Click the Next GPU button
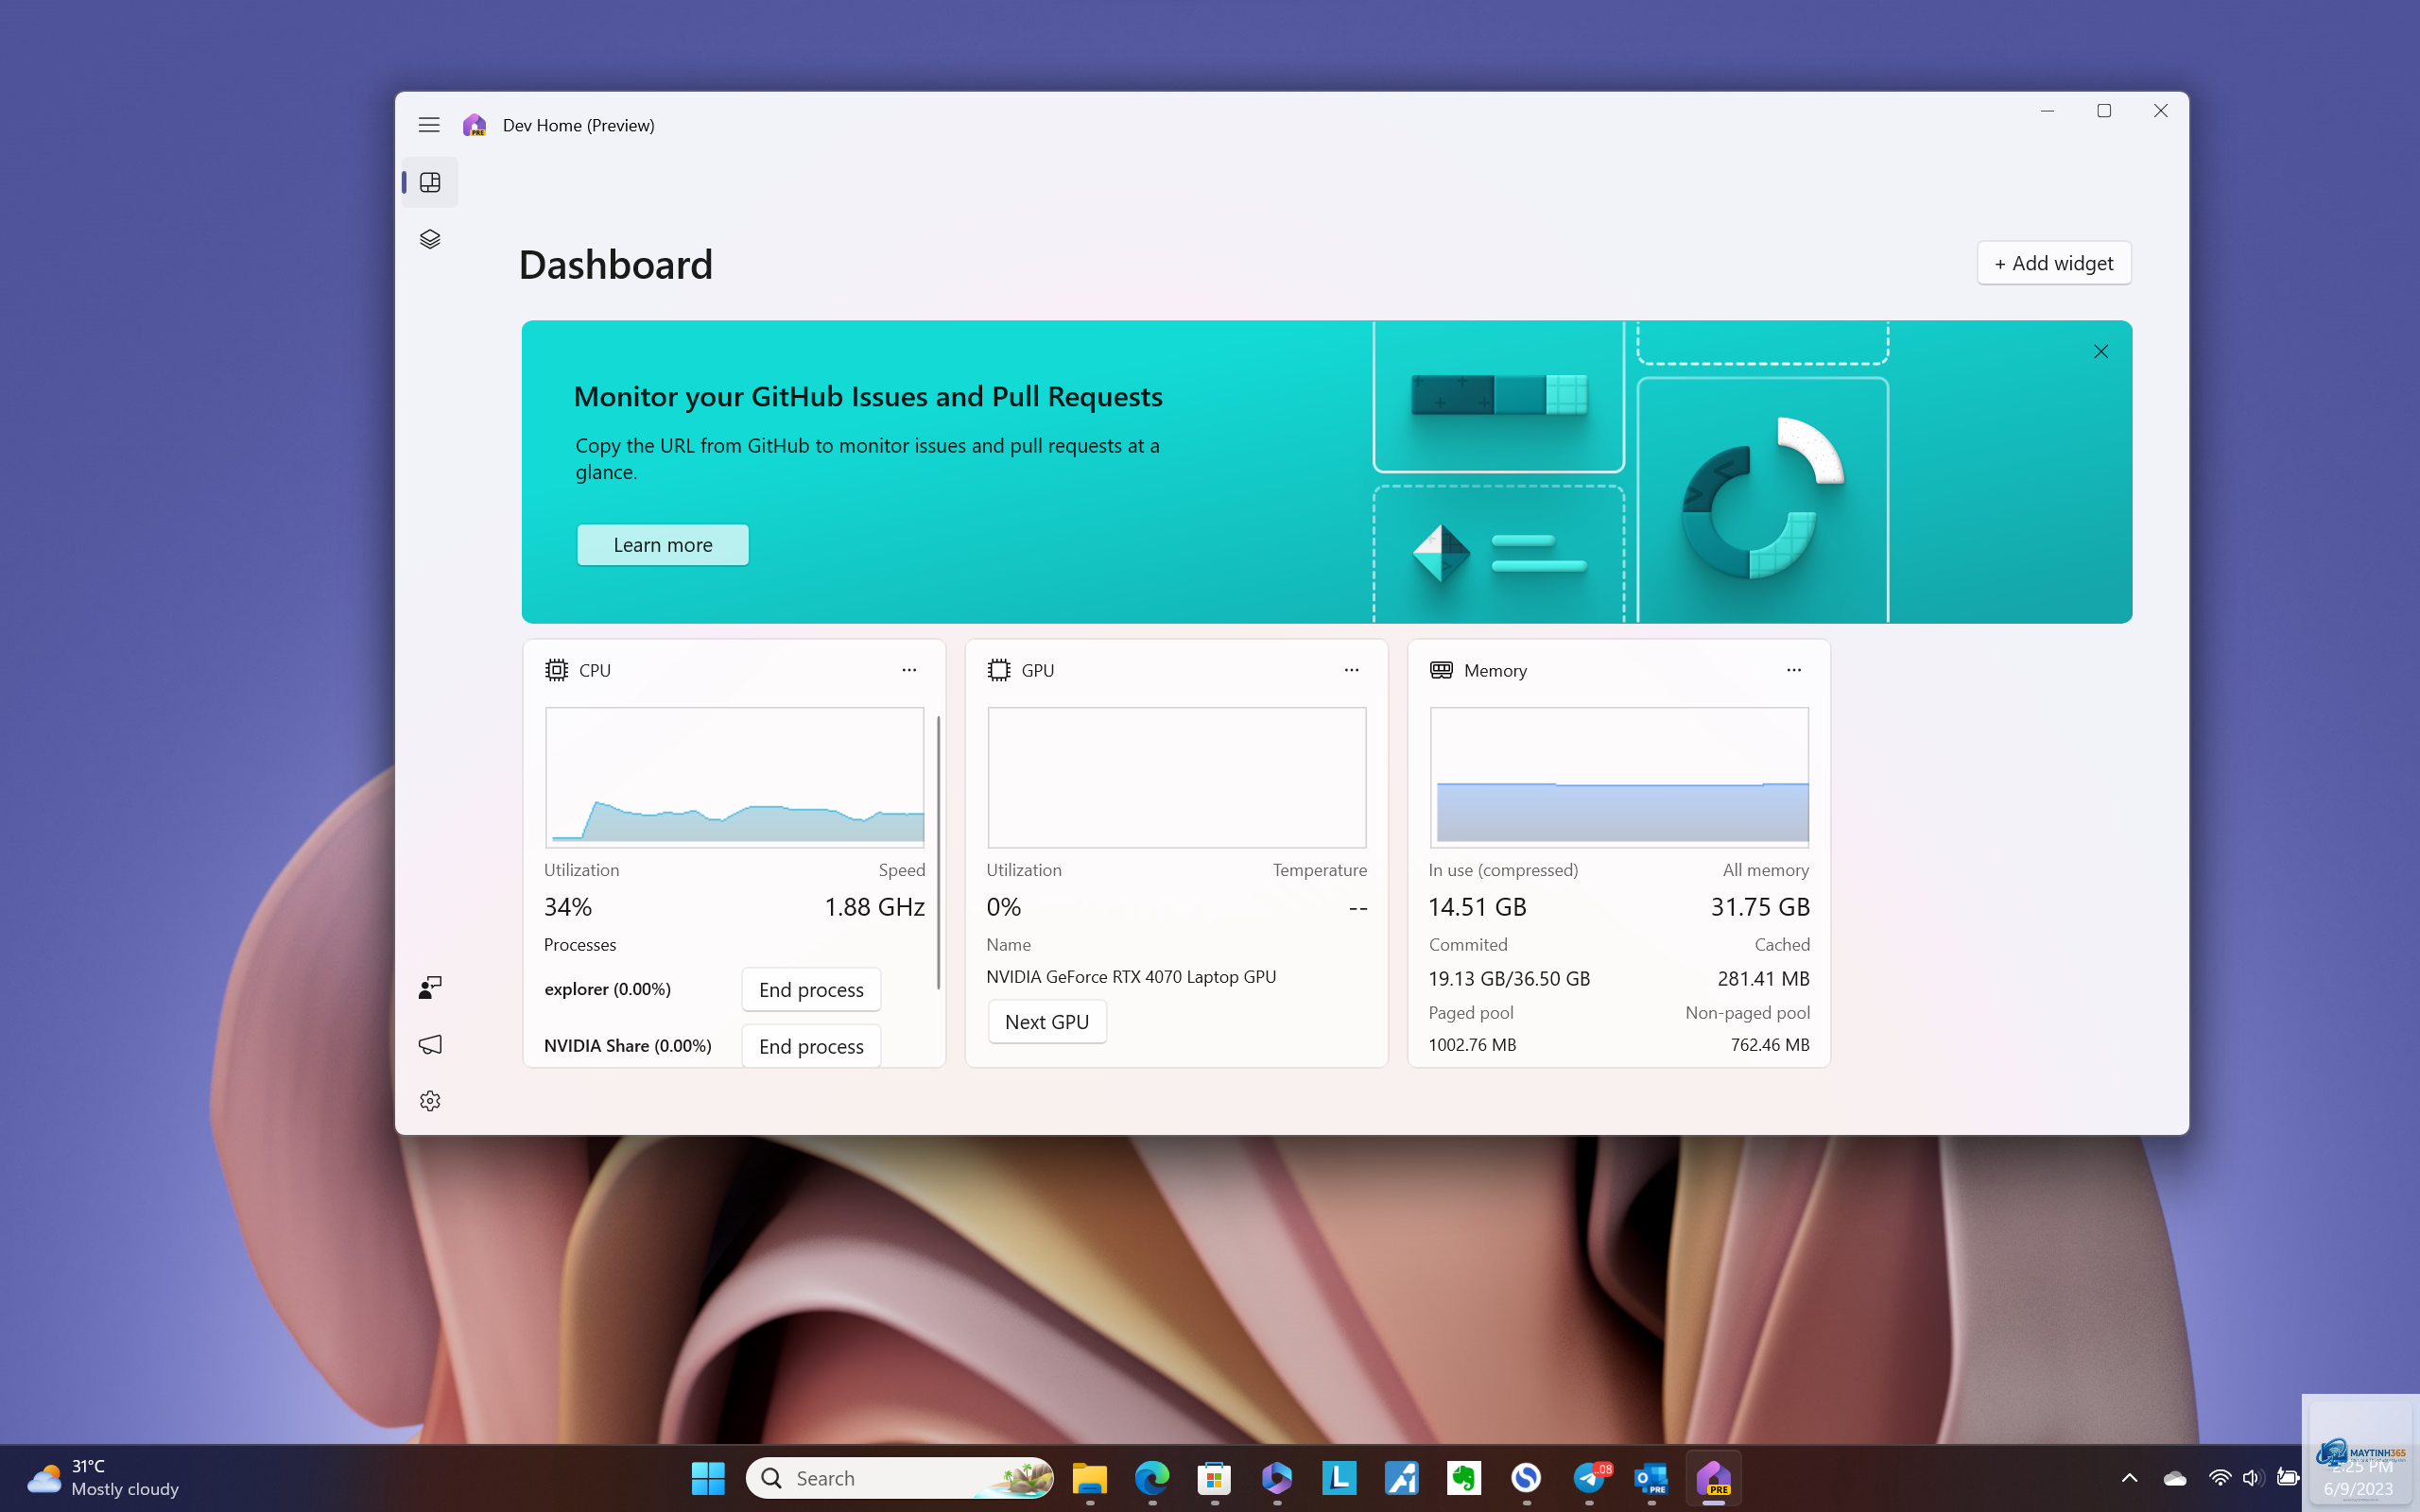The width and height of the screenshot is (2420, 1512). (x=1047, y=1022)
